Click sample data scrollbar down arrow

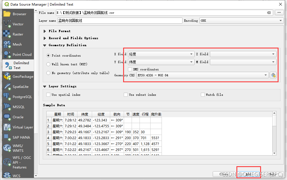274,153
